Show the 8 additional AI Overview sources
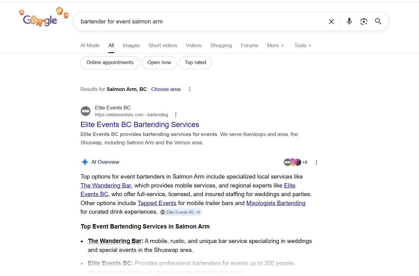This screenshot has height=276, width=419. tap(305, 162)
